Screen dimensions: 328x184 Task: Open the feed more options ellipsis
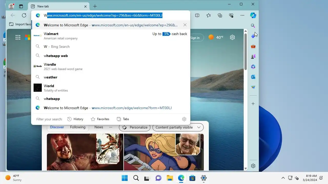click(x=111, y=127)
